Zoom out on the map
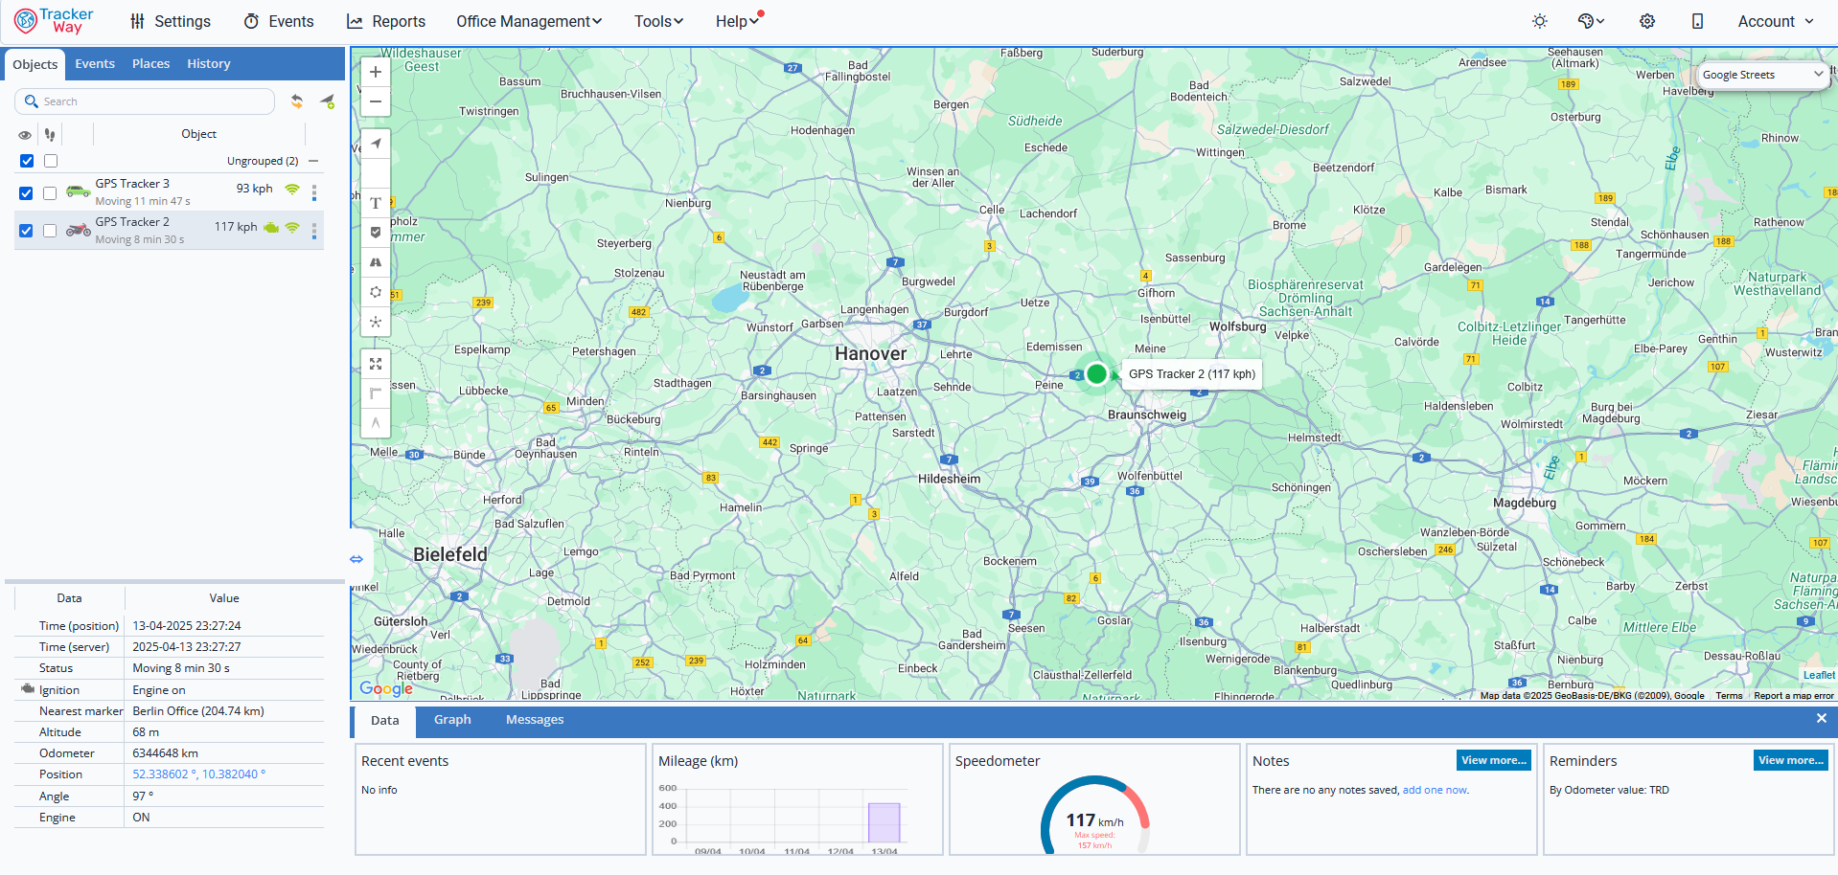This screenshot has width=1838, height=875. pos(376,101)
